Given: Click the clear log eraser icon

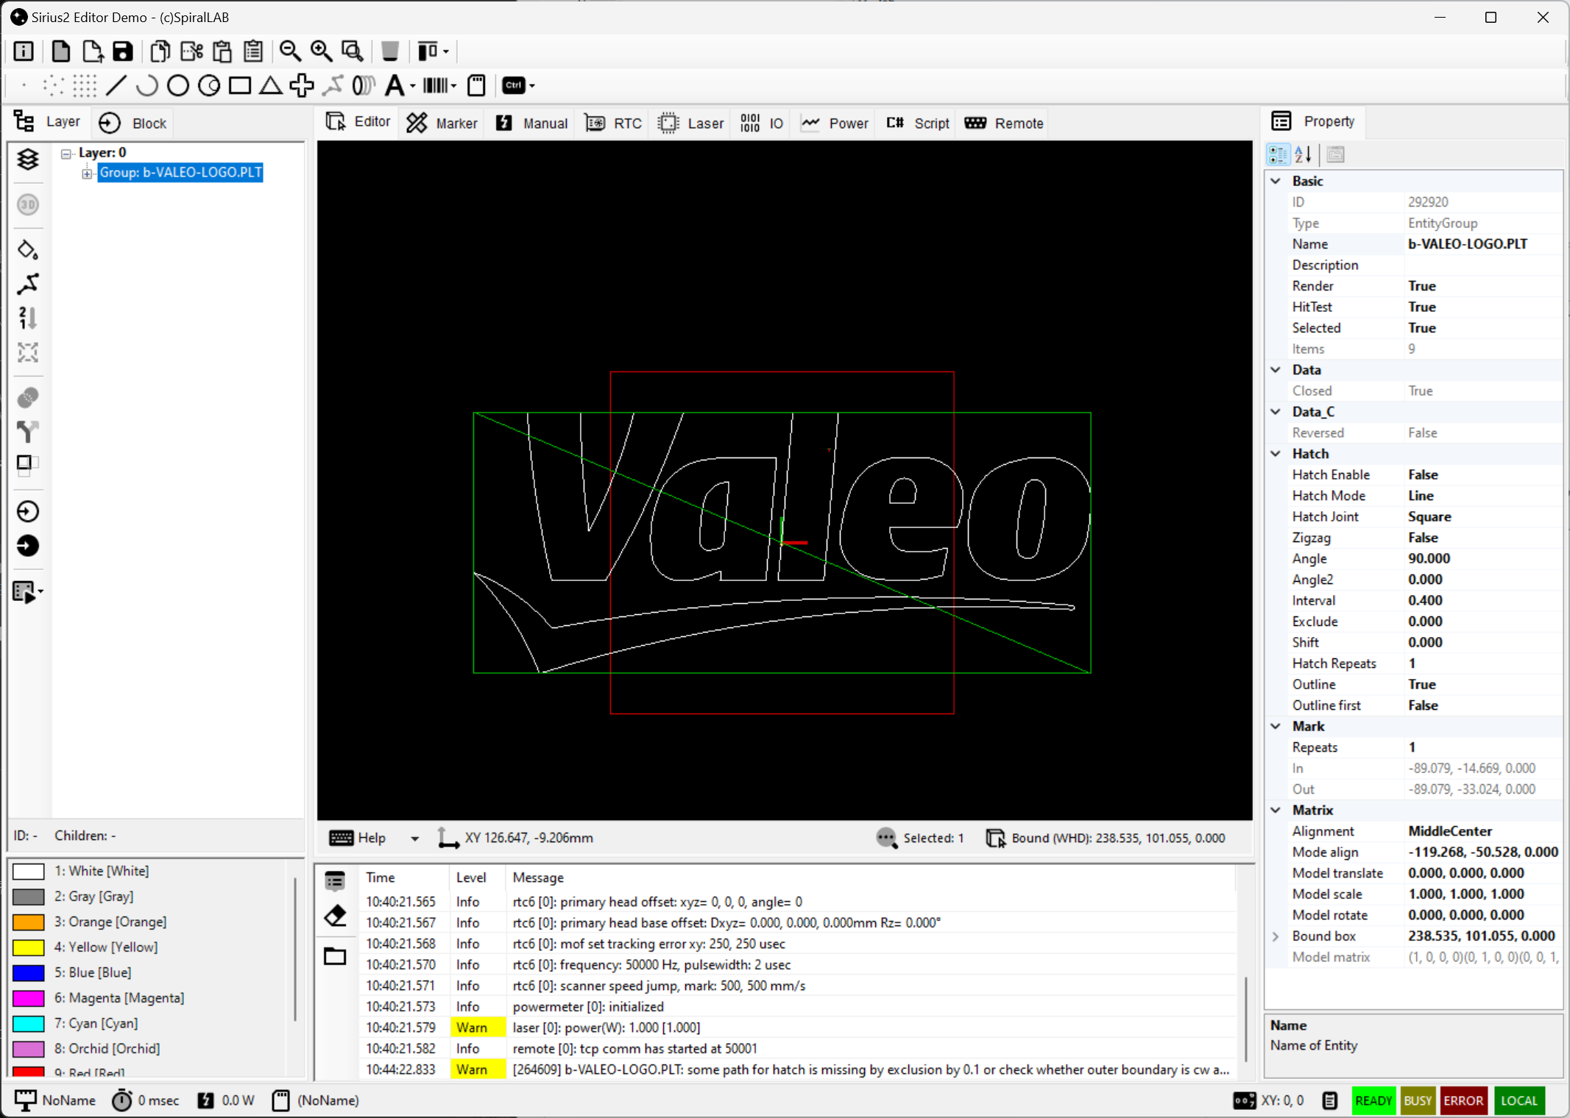Looking at the screenshot, I should pyautogui.click(x=335, y=916).
